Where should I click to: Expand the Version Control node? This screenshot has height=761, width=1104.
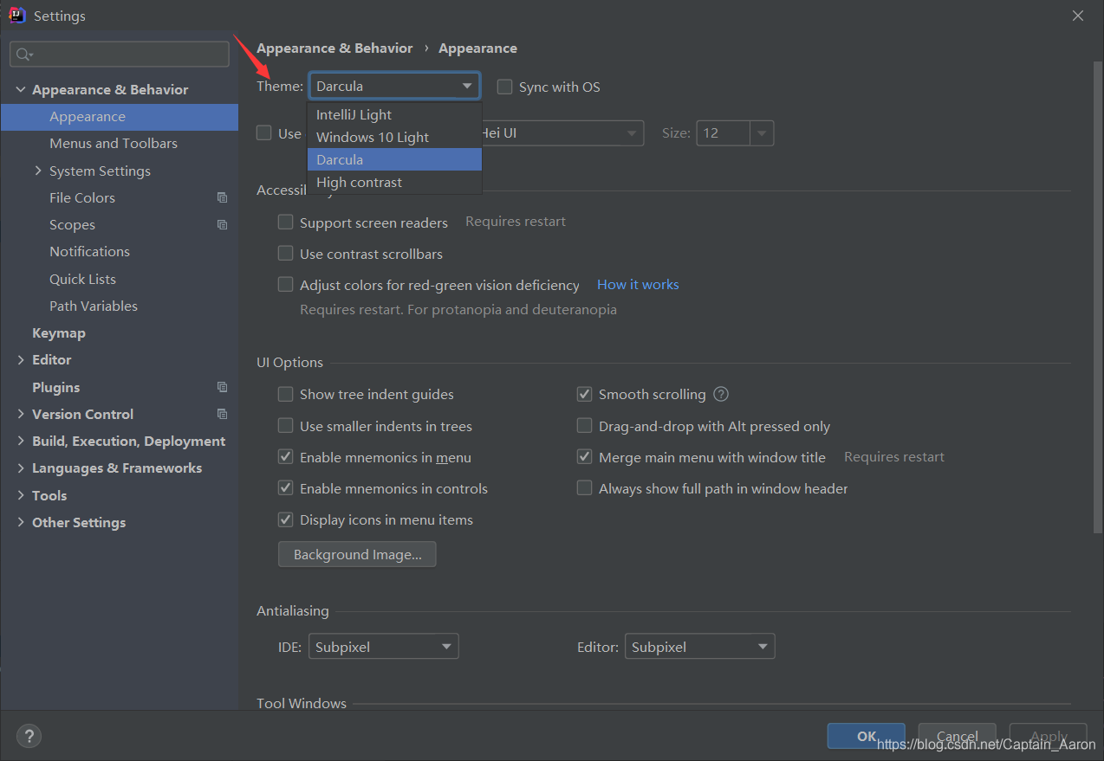[x=21, y=414]
